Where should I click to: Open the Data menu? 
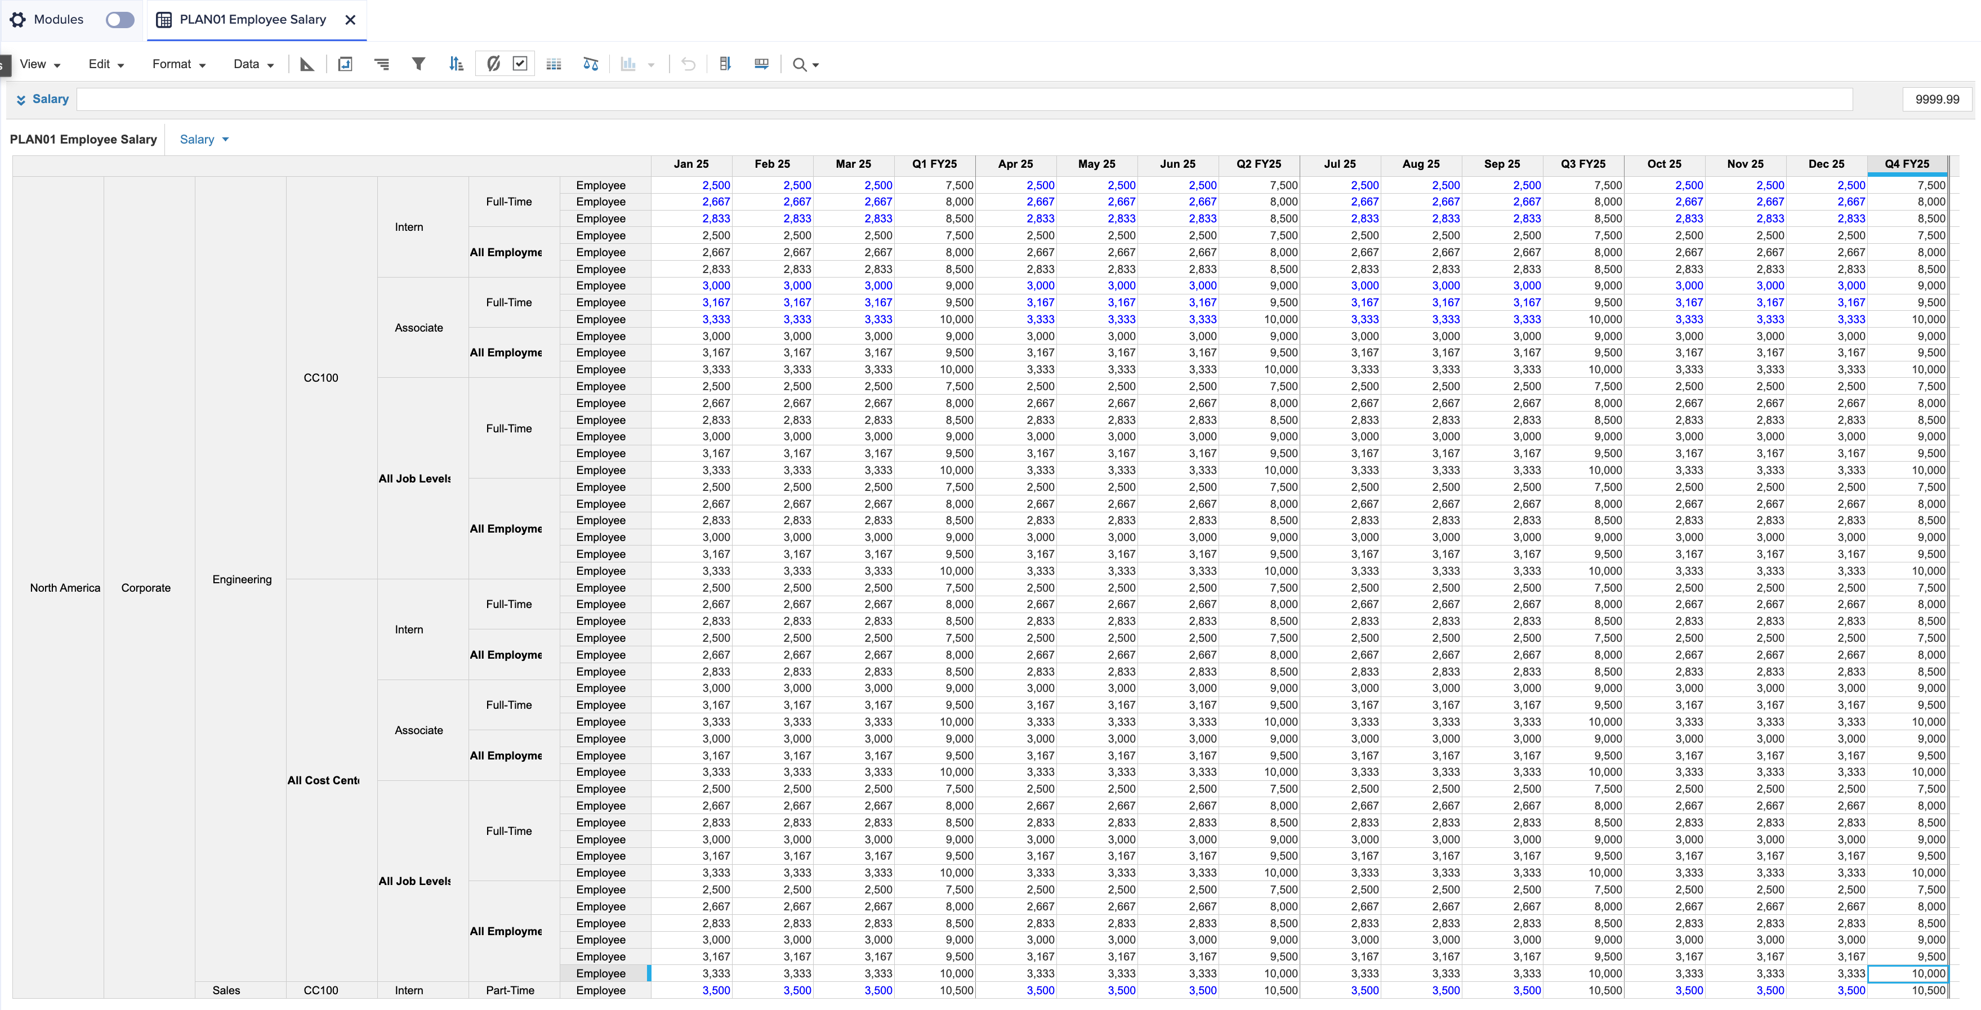click(253, 65)
